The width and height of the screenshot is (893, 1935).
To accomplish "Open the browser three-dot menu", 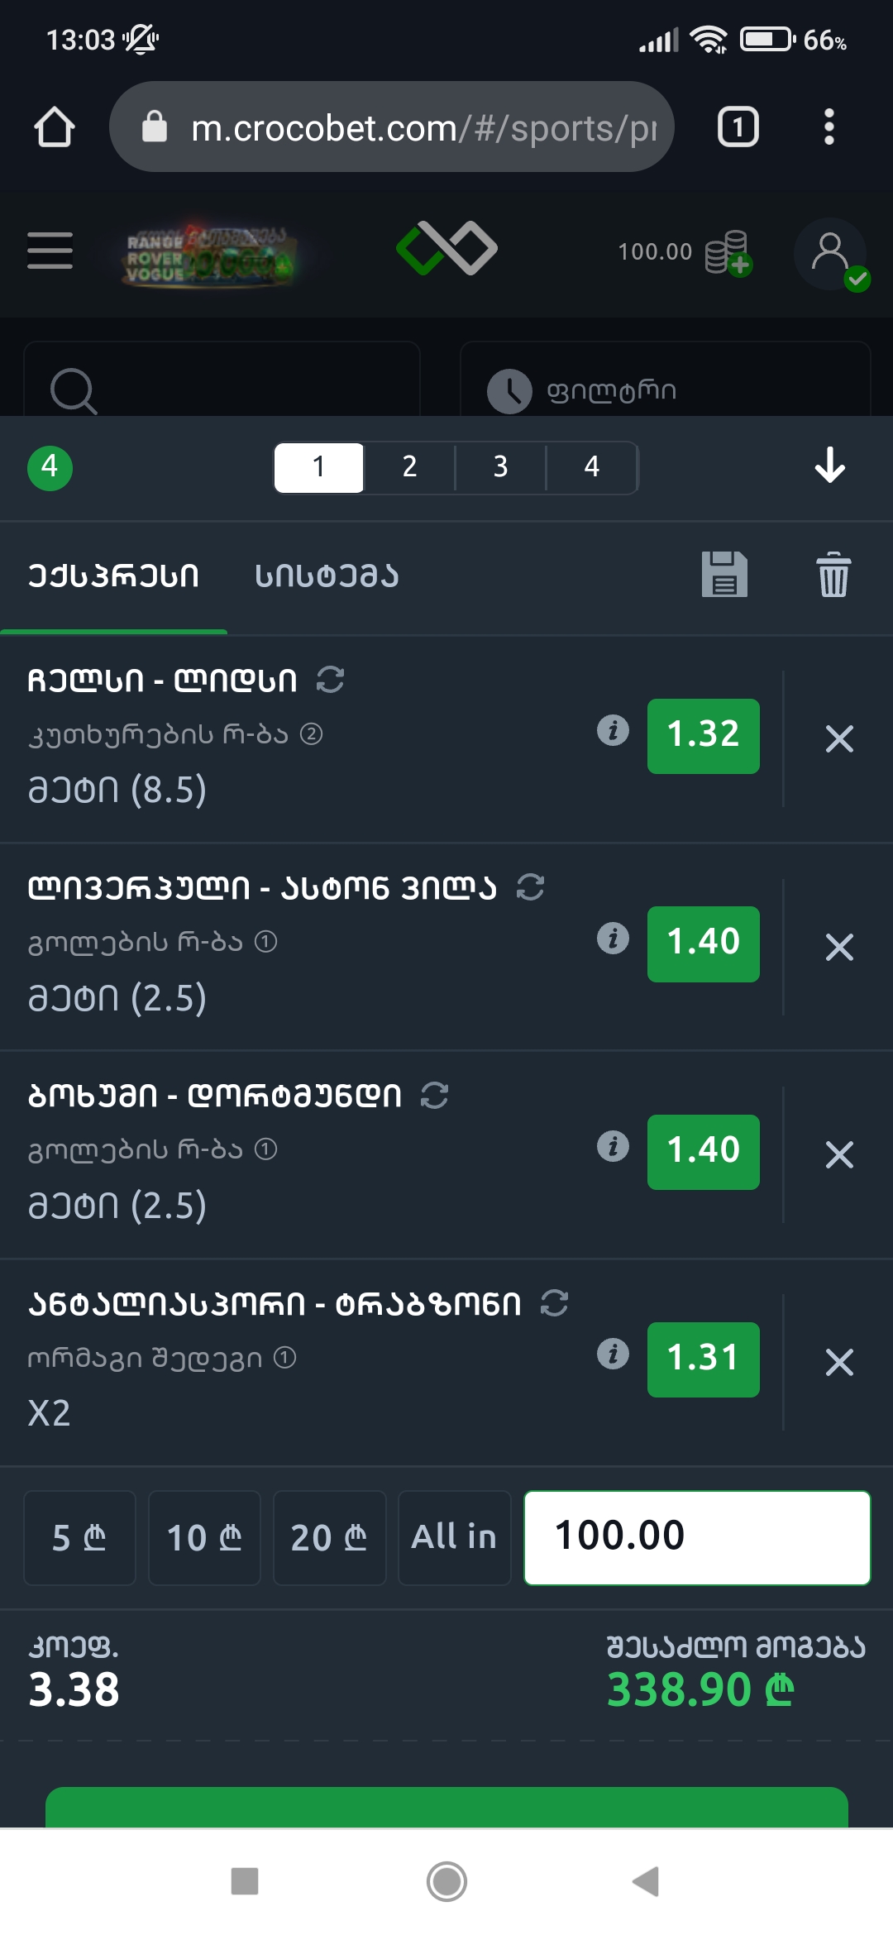I will [829, 127].
